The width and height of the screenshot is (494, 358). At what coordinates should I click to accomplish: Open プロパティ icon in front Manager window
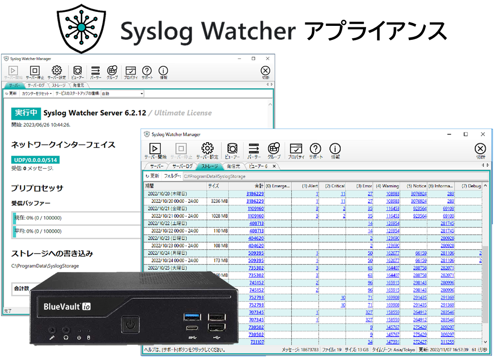[x=296, y=151]
